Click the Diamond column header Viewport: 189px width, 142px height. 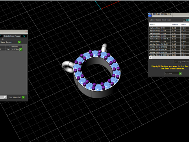[14, 47]
